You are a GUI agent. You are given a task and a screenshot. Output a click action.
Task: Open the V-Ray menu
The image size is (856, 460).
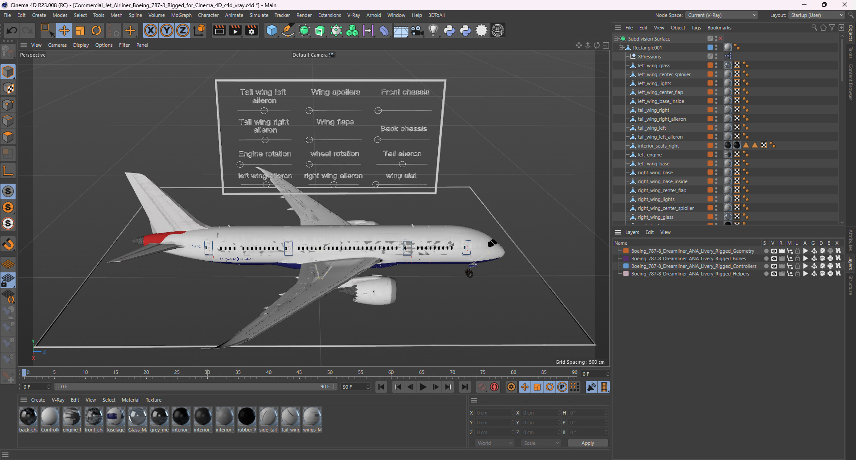[x=354, y=15]
